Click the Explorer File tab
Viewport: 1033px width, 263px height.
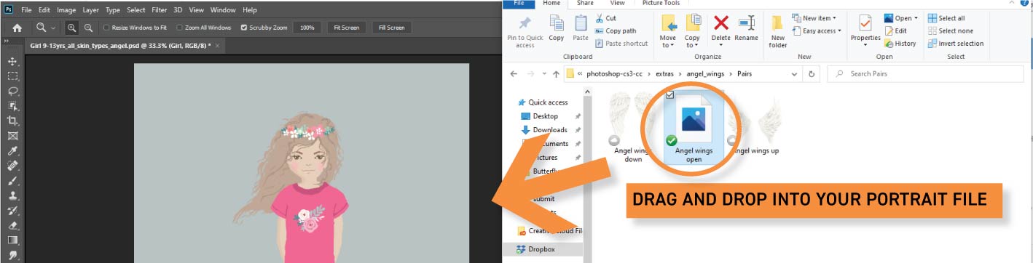pos(519,3)
